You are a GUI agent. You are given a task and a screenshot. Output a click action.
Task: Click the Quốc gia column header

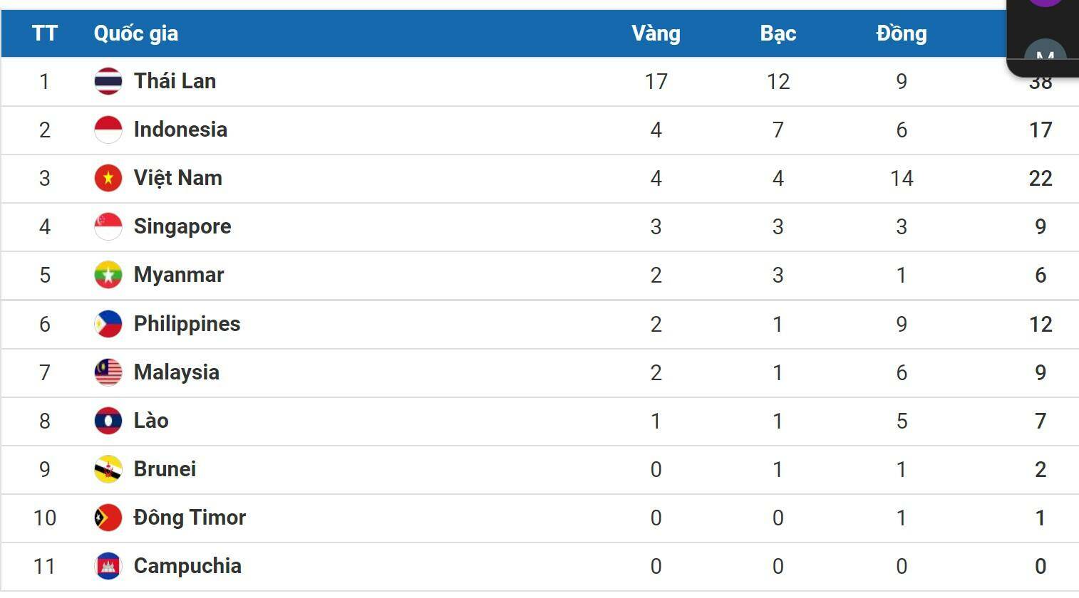tap(136, 33)
